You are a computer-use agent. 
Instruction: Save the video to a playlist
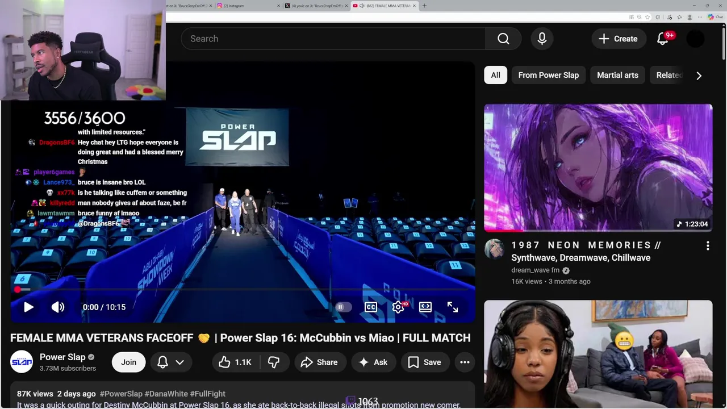(425, 362)
